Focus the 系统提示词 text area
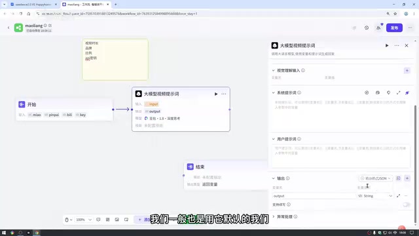This screenshot has height=236, width=419. (340, 115)
